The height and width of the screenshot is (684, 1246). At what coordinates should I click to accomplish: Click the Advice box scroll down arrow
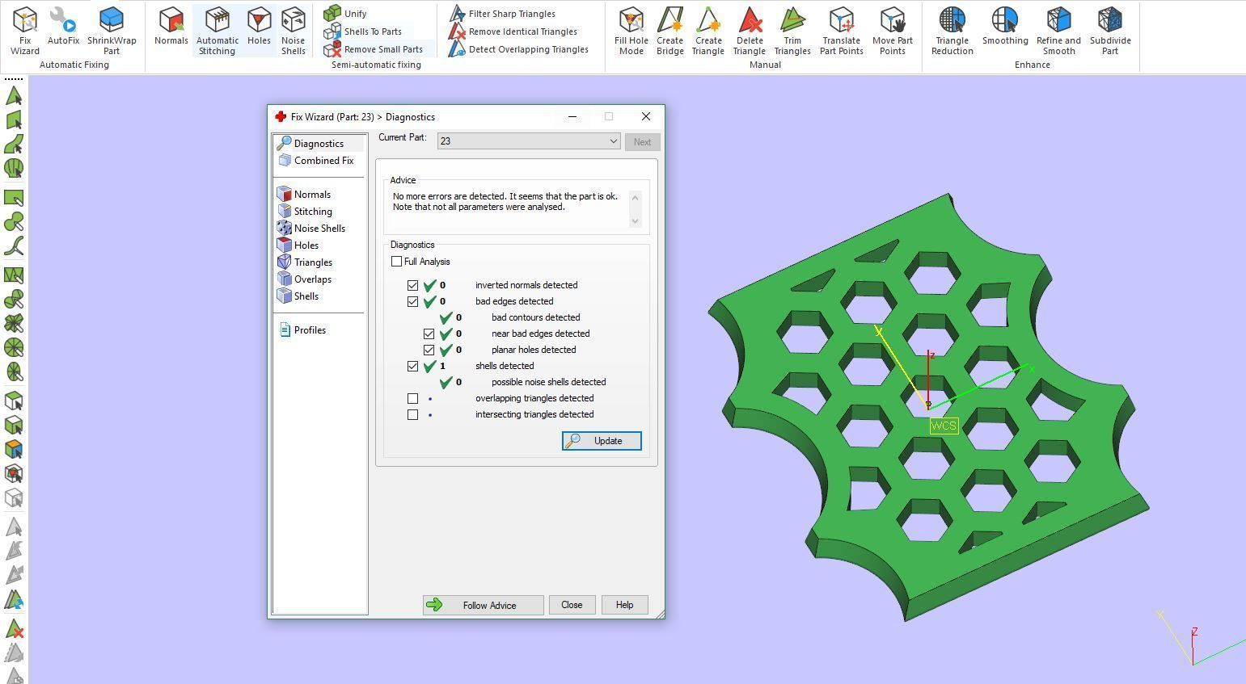[635, 220]
